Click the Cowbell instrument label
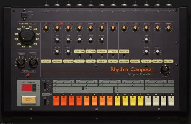The image size is (191, 124). click(x=135, y=61)
